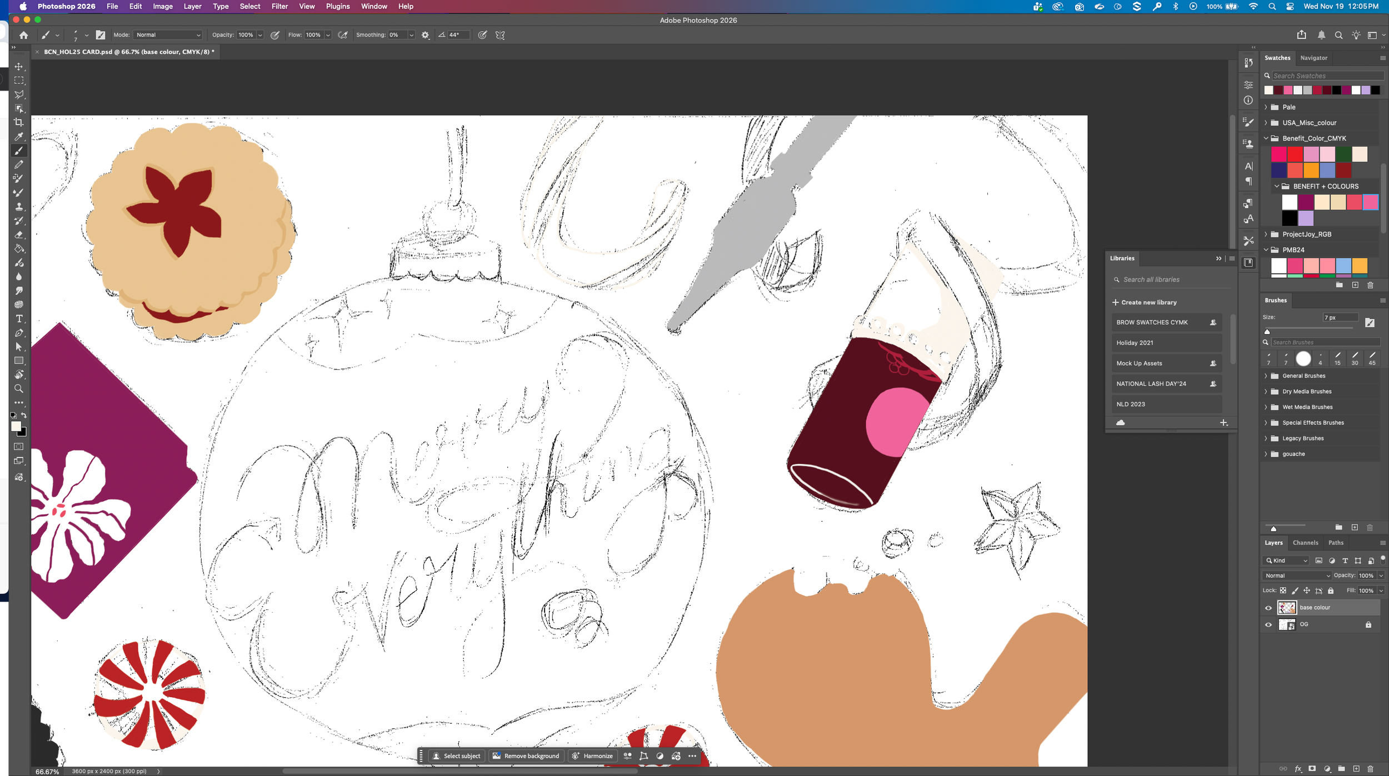Image resolution: width=1389 pixels, height=776 pixels.
Task: Select the Horizontal Type tool
Action: [19, 319]
